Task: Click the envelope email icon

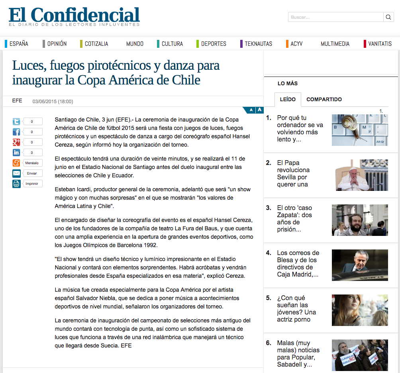Action: pyautogui.click(x=16, y=173)
